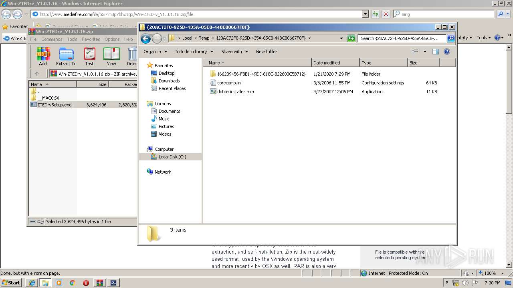Screen dimensions: 513x288
Task: Sort Explorer list by Type column
Action: [384, 63]
